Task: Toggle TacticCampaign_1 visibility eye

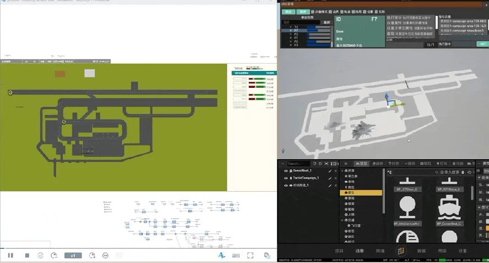Action: click(x=286, y=178)
